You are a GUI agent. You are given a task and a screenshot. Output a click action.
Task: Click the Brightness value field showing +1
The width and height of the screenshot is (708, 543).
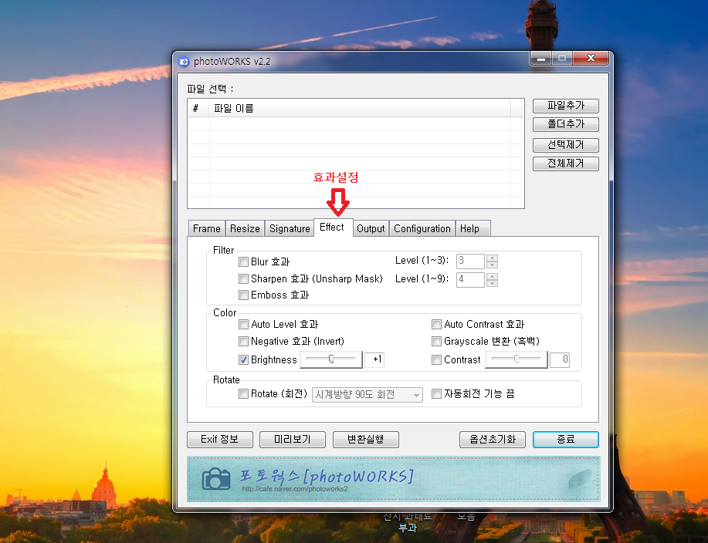pos(374,359)
